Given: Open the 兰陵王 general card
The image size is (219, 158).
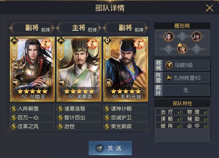Looking at the screenshot, I should point(33,69).
